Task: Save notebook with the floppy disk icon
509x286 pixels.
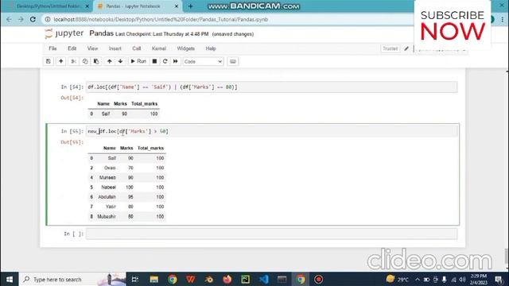Action: click(48, 61)
